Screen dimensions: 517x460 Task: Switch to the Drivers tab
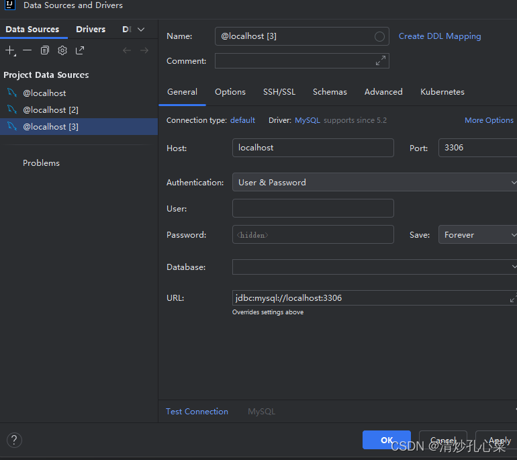tap(91, 30)
